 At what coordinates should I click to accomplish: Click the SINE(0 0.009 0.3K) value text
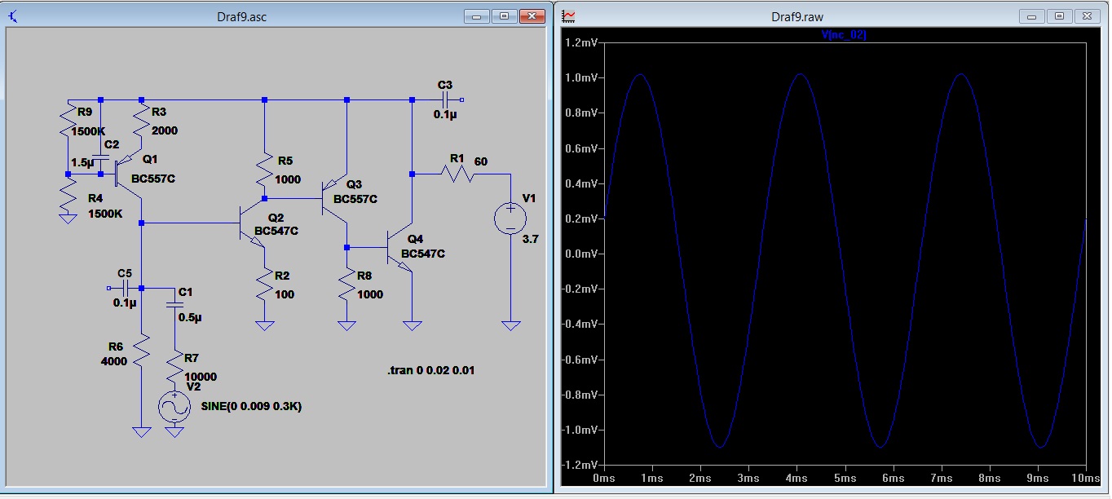[251, 406]
